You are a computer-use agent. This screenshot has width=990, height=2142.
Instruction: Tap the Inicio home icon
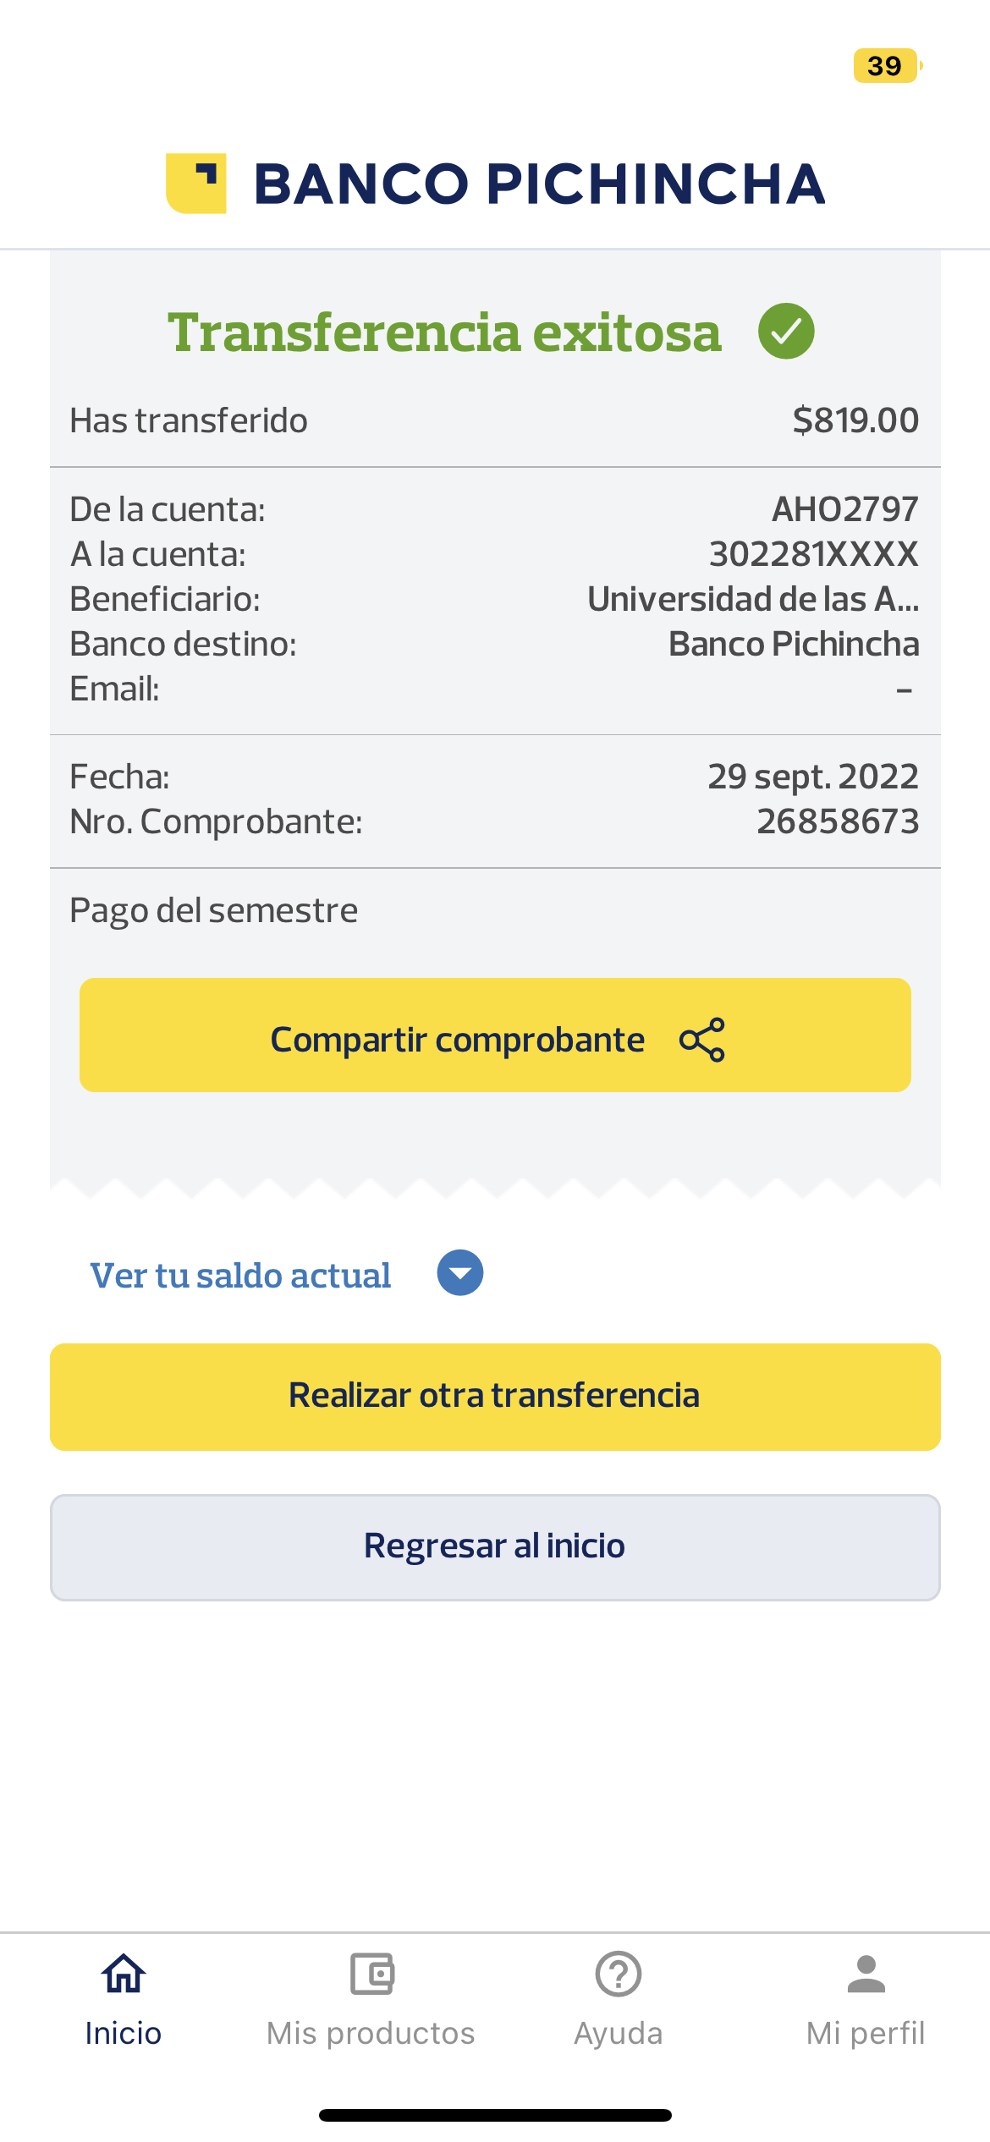click(124, 1974)
